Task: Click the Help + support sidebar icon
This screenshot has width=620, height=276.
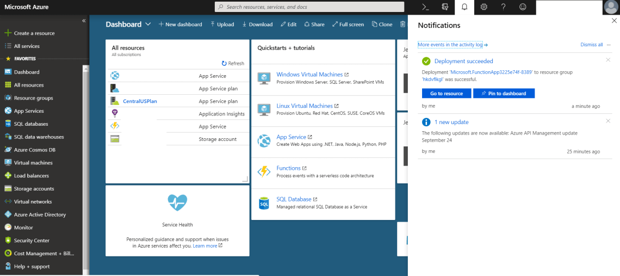Action: point(8,266)
